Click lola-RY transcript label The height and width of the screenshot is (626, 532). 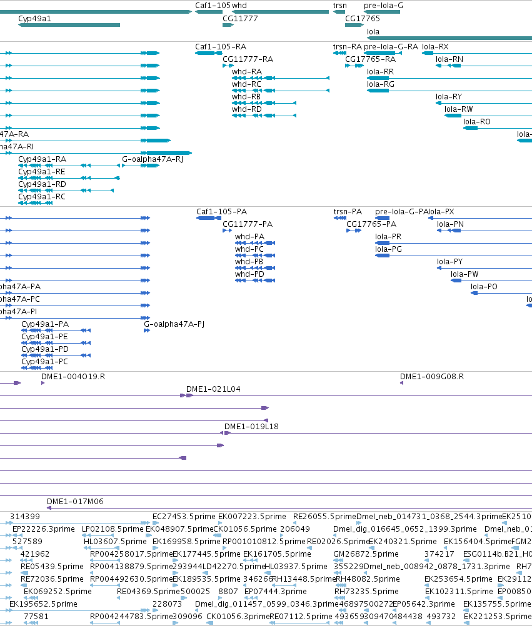point(449,97)
